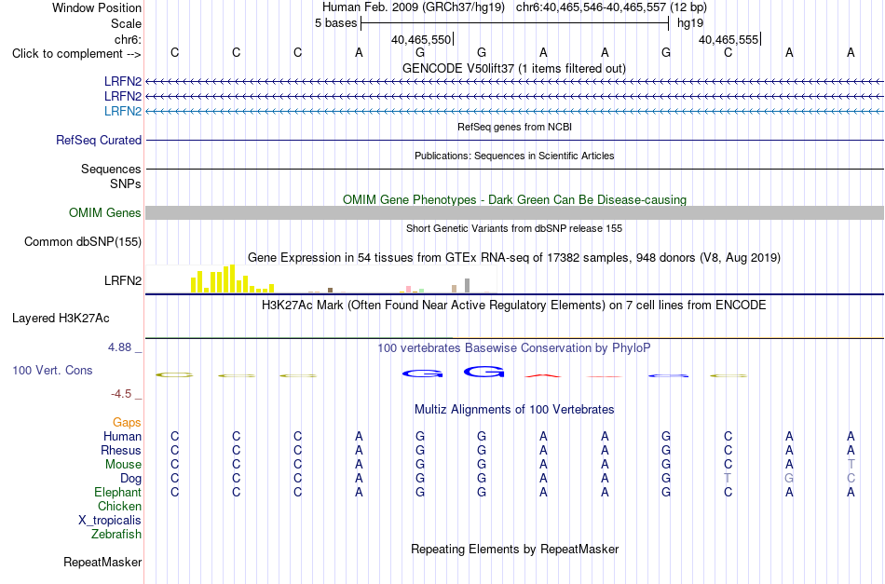Click the 40,465,550 coordinate marker
The height and width of the screenshot is (584, 885).
[421, 39]
